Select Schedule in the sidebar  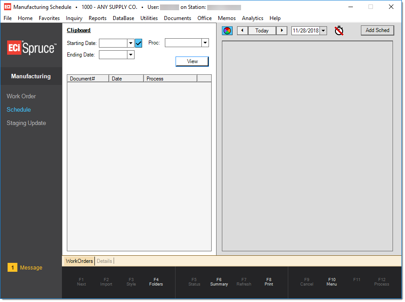point(19,109)
